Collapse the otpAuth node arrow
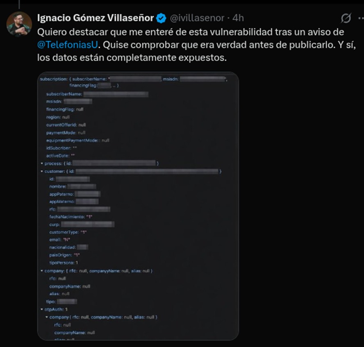 (42, 309)
